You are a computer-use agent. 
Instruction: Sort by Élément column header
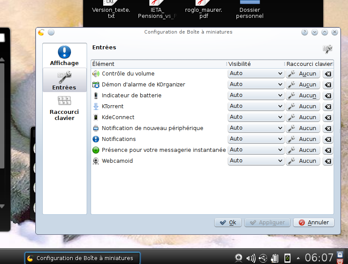159,64
